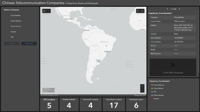The width and height of the screenshot is (200, 112).
Task: Toggle Huawei company filter
Action: [13, 32]
